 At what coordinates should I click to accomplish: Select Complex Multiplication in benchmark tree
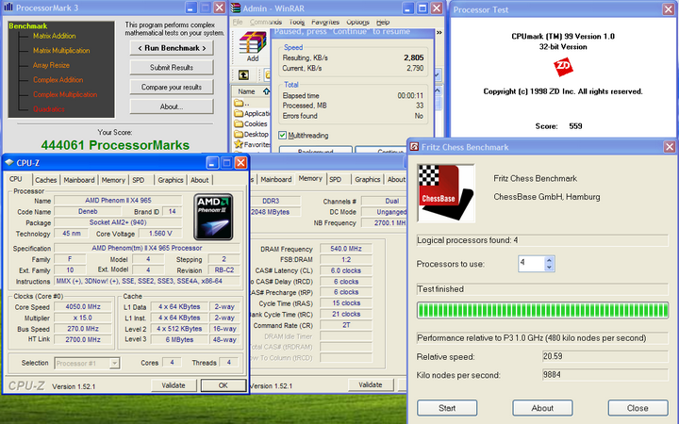[x=65, y=95]
